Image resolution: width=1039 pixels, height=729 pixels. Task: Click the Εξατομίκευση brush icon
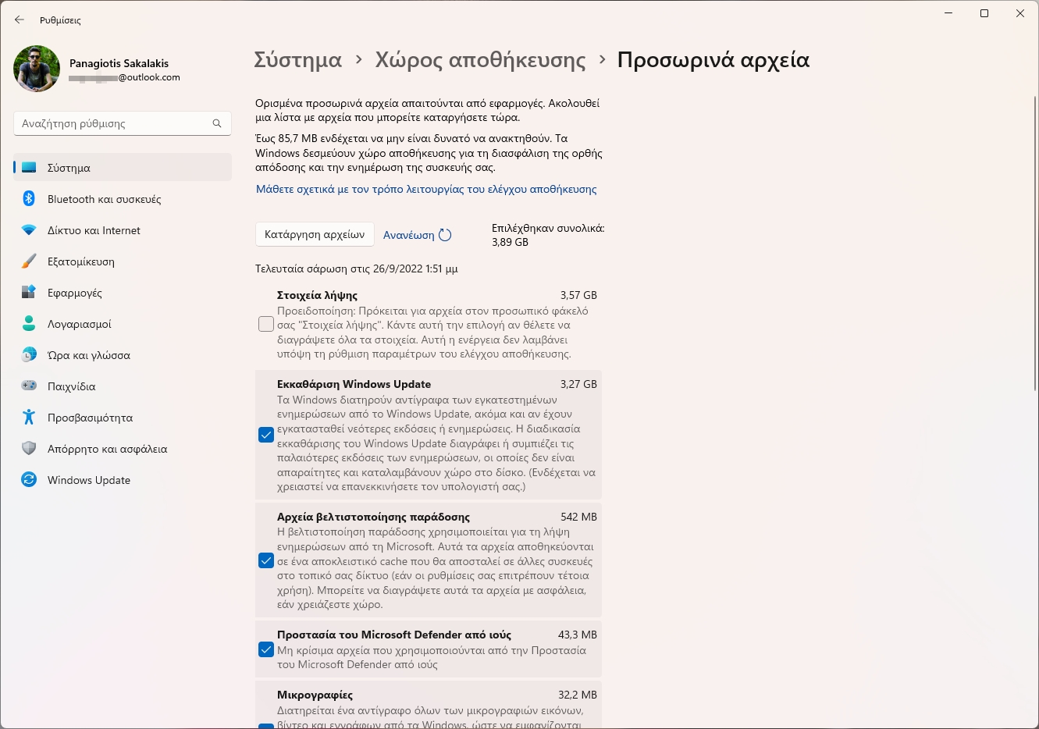pos(28,261)
